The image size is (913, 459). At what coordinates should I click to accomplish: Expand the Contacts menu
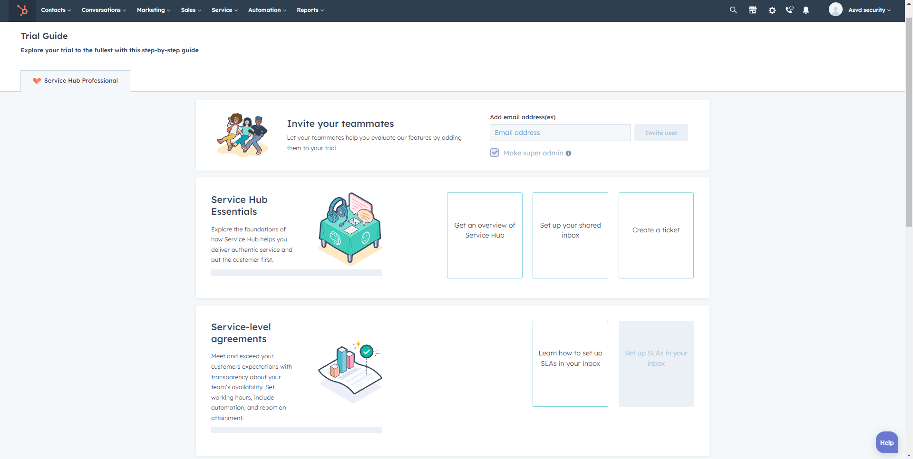pos(56,10)
